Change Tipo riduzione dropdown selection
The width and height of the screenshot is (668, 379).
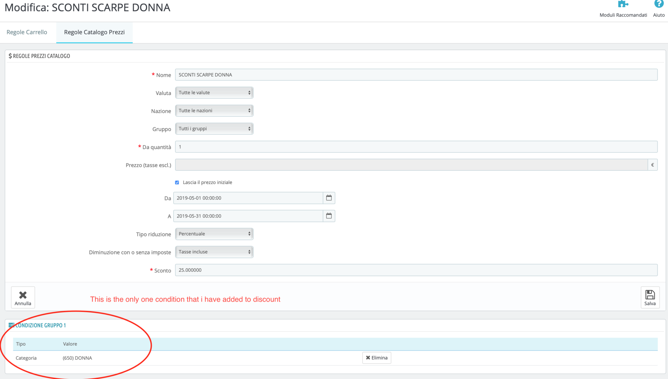[214, 234]
